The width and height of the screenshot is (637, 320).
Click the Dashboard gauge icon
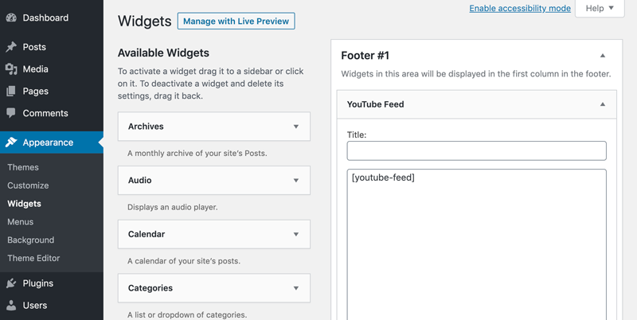(11, 18)
